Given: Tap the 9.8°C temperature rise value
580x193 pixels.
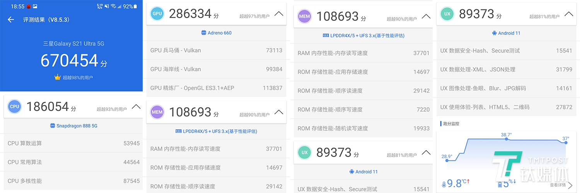Looking at the screenshot, I should tap(458, 183).
